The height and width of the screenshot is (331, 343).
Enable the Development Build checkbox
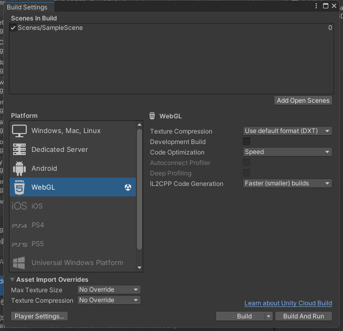click(x=246, y=141)
